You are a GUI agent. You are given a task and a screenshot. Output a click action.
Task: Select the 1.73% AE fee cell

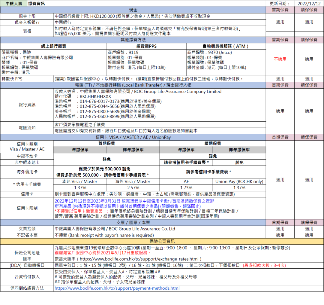(186, 188)
